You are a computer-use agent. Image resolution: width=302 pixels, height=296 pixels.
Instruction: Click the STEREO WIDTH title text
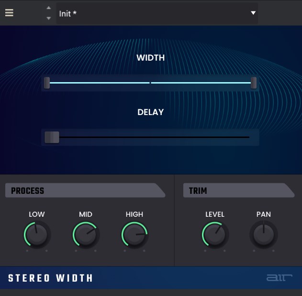[51, 278]
